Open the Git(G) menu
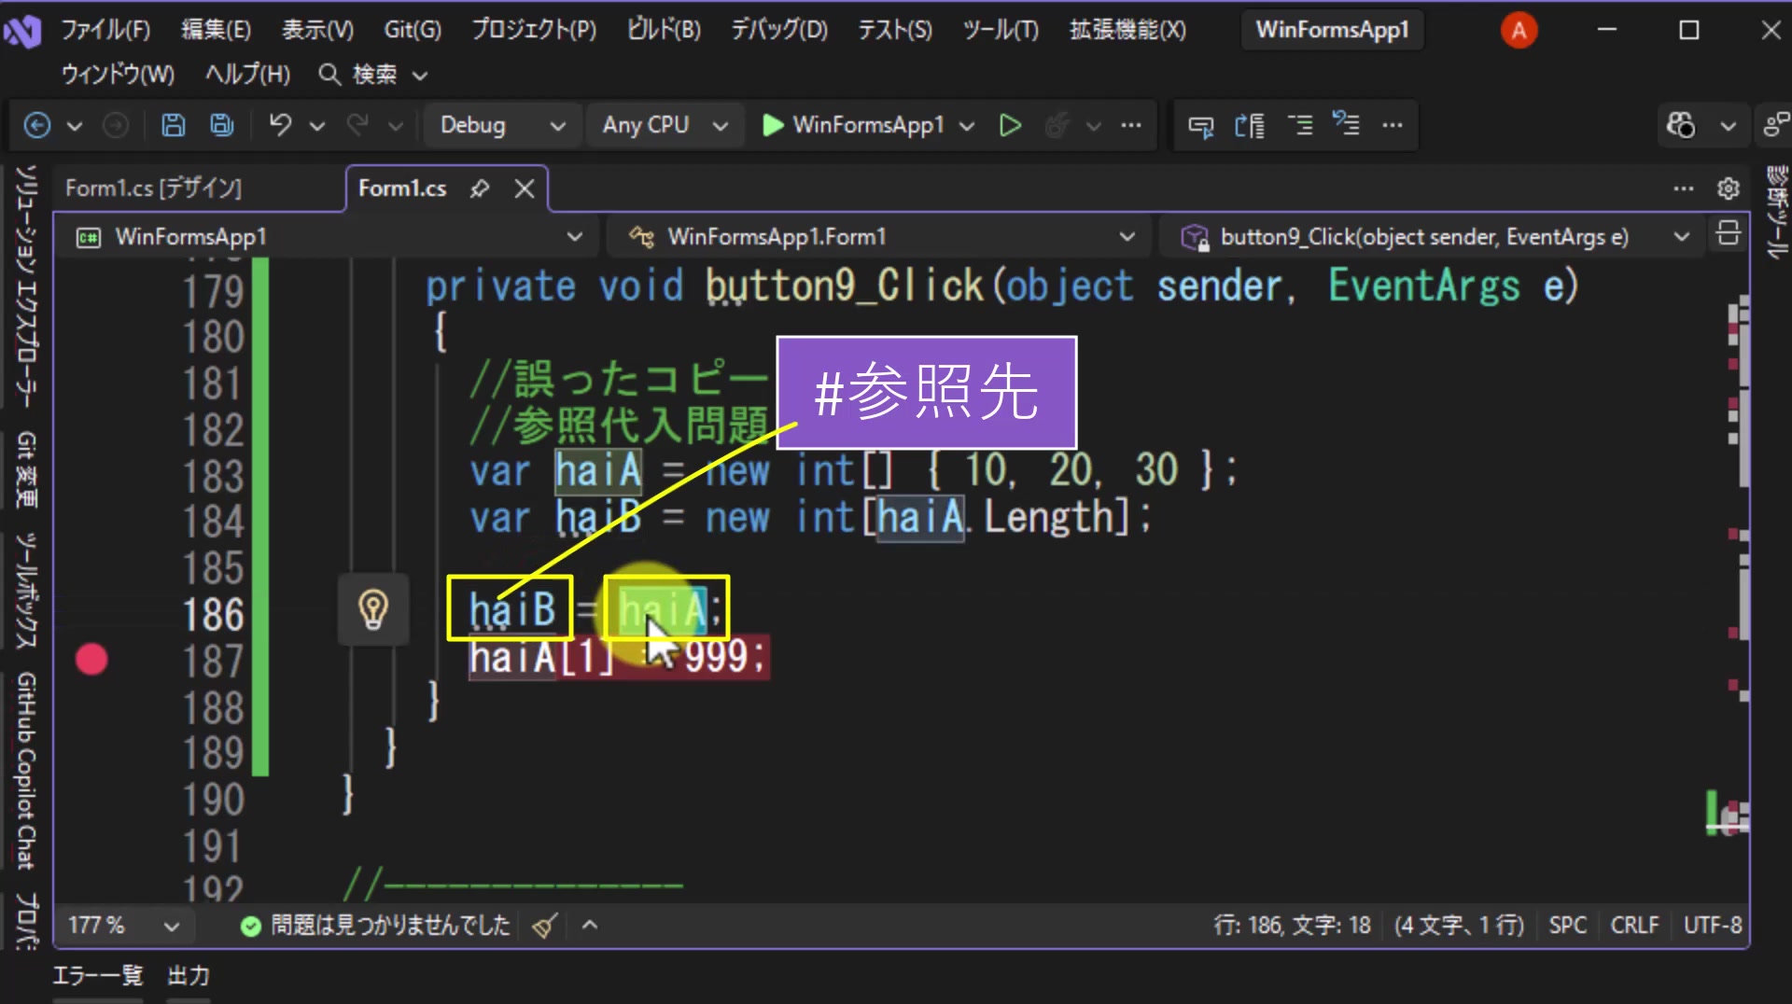Viewport: 1792px width, 1004px height. pyautogui.click(x=413, y=30)
